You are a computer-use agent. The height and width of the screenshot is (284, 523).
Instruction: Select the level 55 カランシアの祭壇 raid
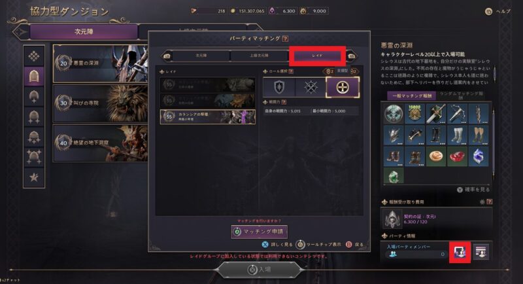coord(208,116)
